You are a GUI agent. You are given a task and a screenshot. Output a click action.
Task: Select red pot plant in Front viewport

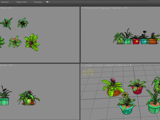[136, 40]
